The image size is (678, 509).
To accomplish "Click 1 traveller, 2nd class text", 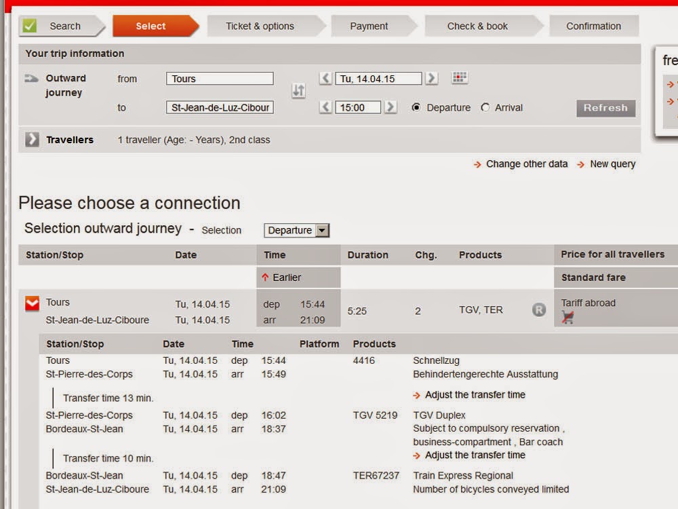I will (x=194, y=140).
